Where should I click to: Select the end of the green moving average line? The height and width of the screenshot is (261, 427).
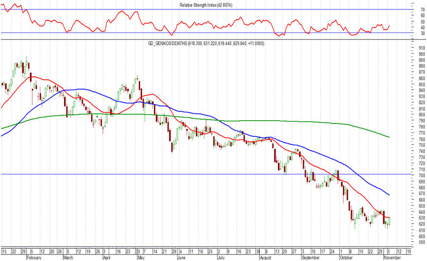click(389, 137)
